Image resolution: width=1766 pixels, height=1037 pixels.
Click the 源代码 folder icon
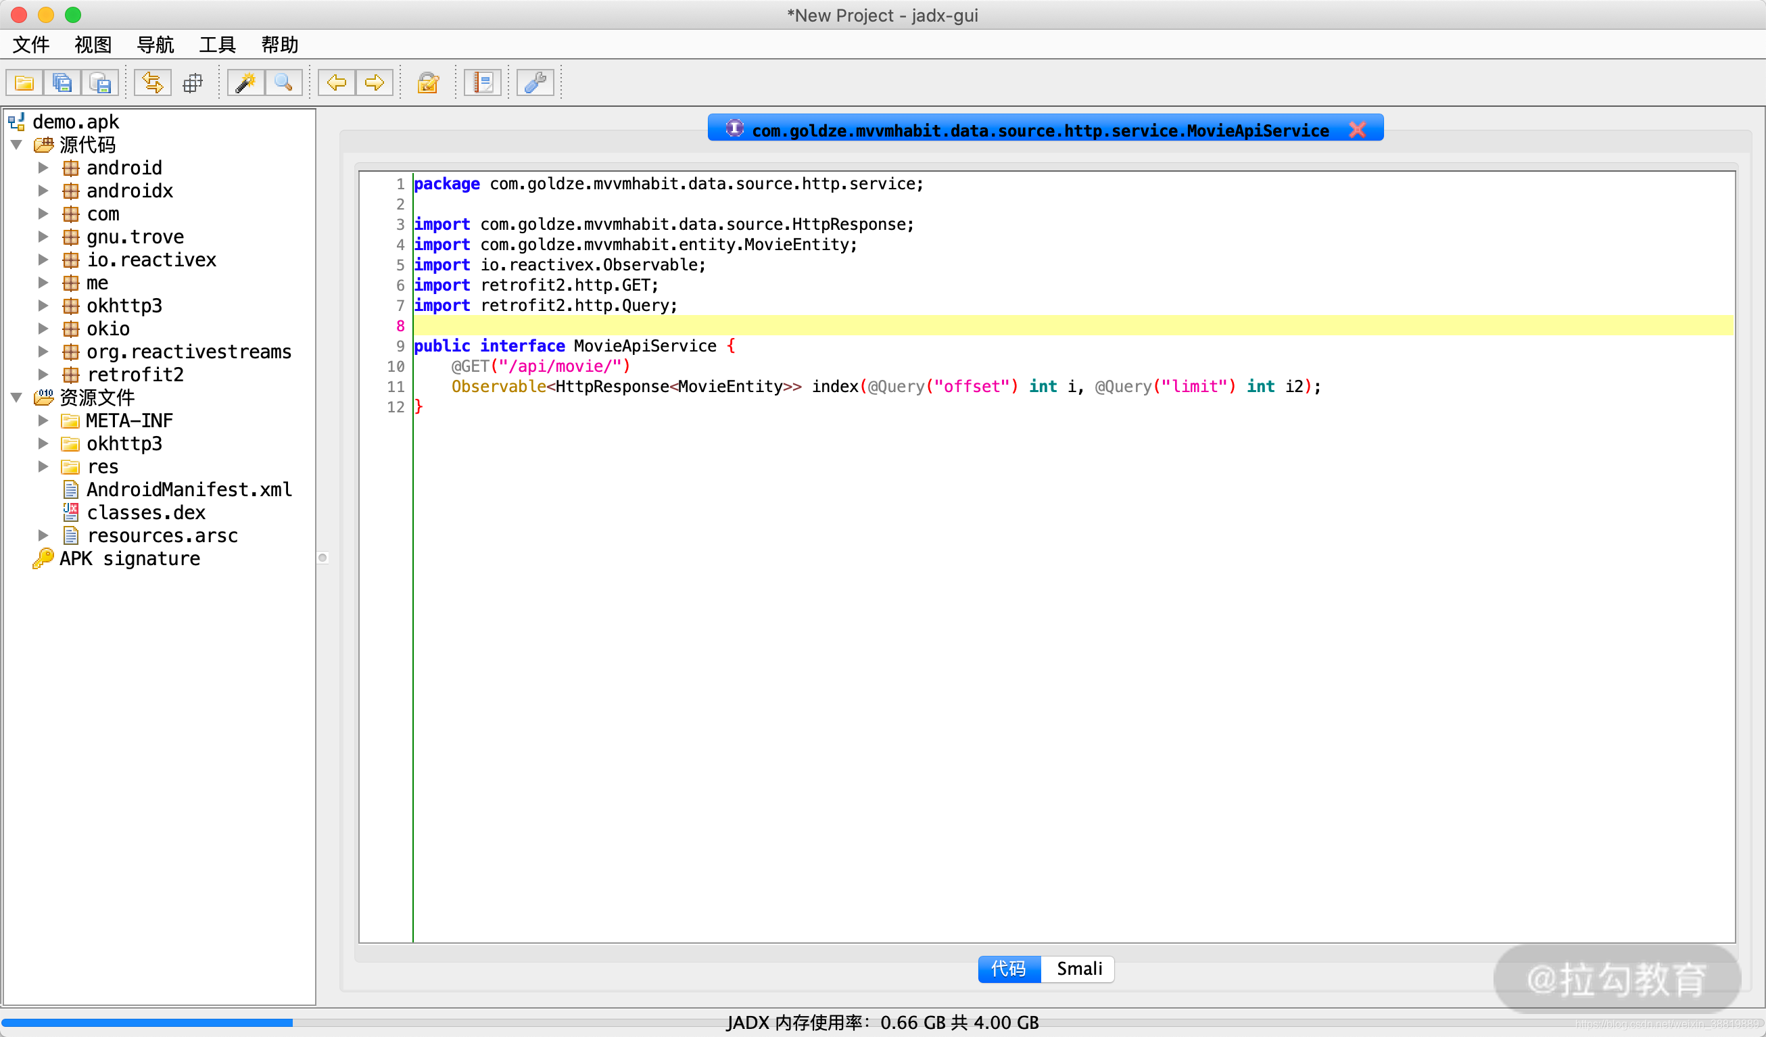[x=43, y=145]
